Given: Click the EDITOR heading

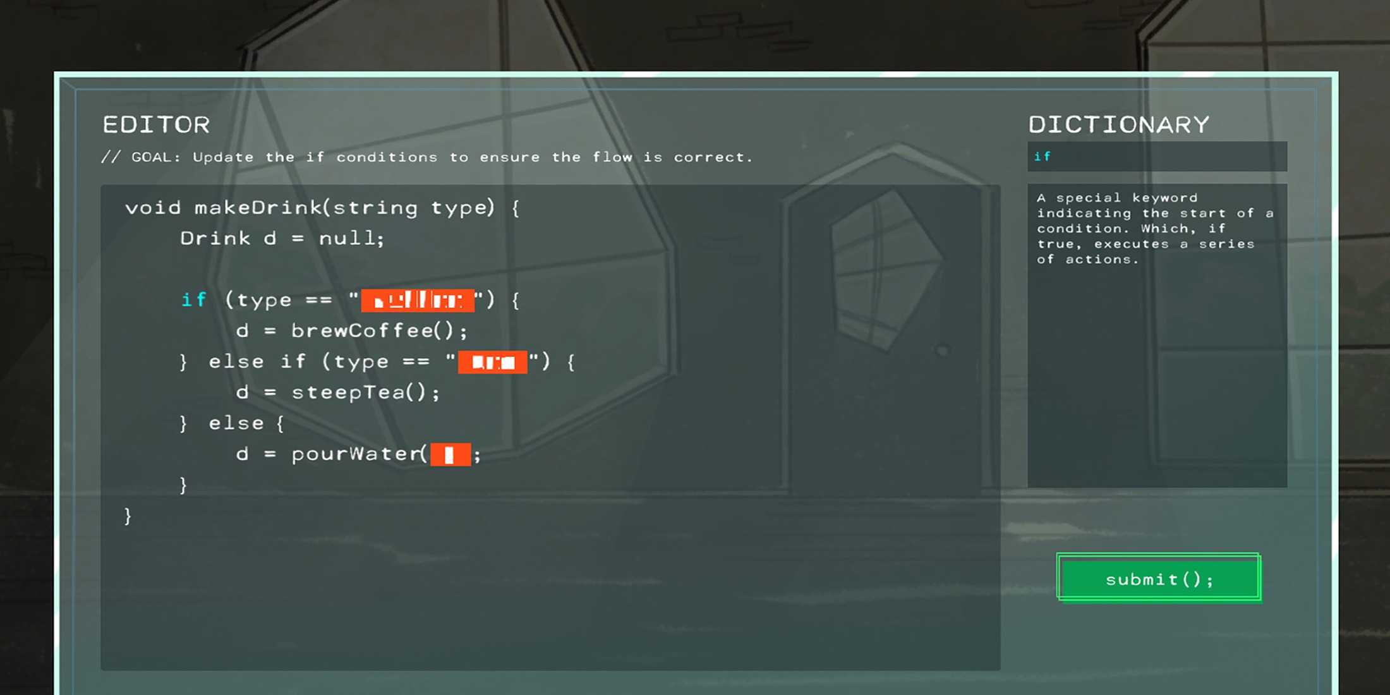Looking at the screenshot, I should [x=156, y=124].
